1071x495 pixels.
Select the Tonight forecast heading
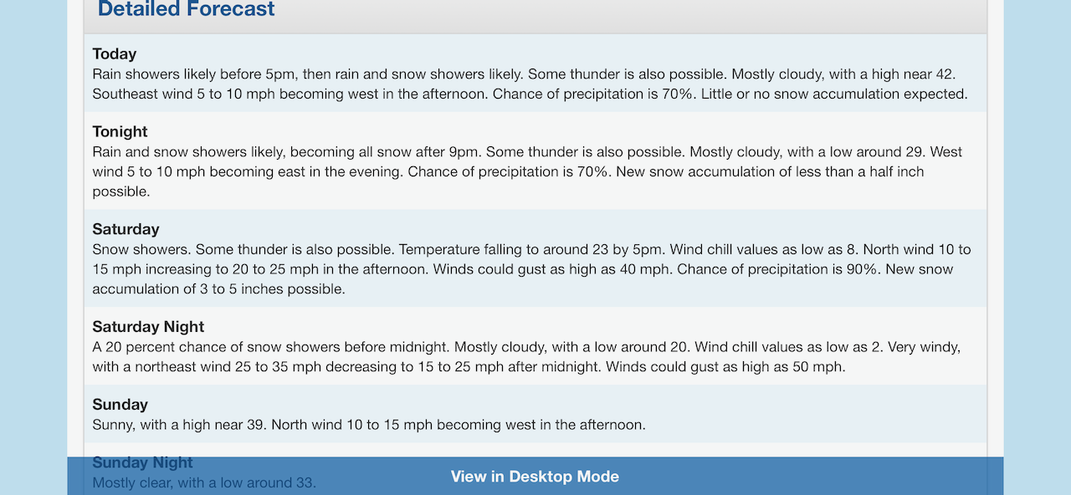120,131
